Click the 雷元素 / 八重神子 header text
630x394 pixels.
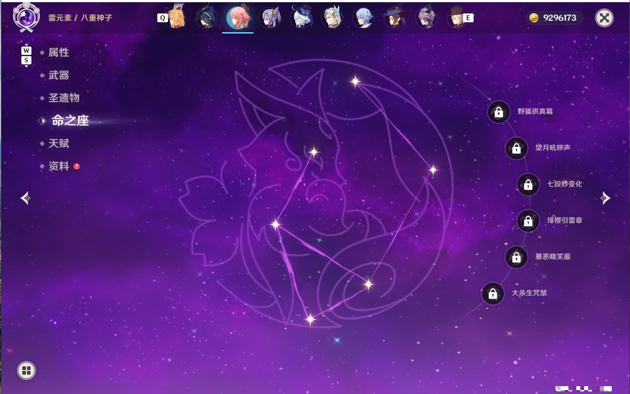coord(80,18)
